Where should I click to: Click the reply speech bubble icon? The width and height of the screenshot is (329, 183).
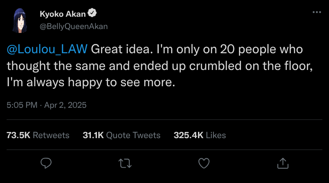[x=46, y=163]
